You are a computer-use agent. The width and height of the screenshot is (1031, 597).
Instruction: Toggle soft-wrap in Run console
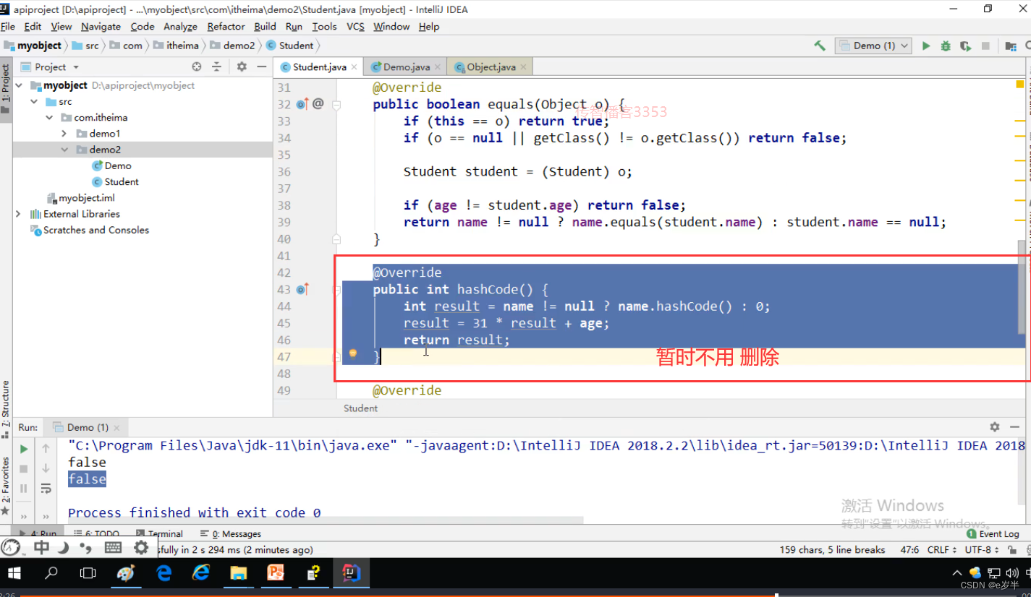[46, 489]
